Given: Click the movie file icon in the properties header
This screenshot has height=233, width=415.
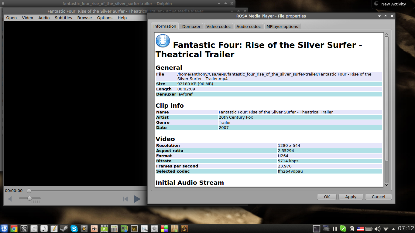Looking at the screenshot, I should click(x=163, y=41).
